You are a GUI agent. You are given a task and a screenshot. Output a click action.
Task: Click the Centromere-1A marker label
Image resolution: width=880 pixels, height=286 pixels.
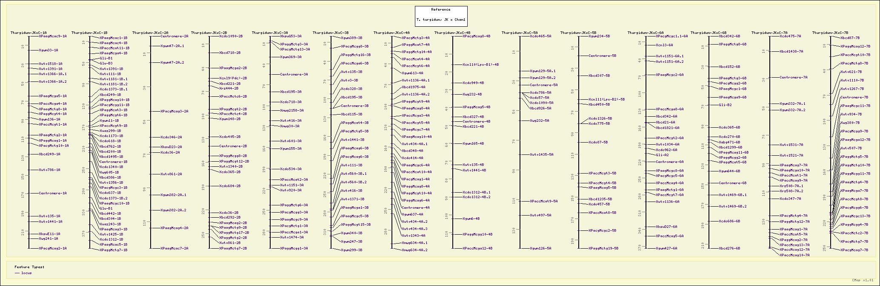(x=53, y=193)
